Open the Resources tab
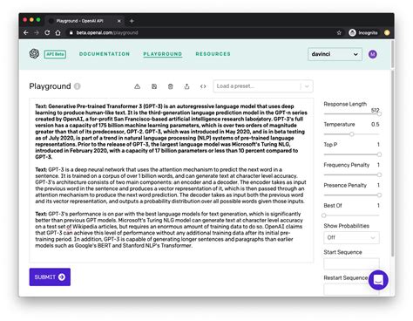 point(213,54)
